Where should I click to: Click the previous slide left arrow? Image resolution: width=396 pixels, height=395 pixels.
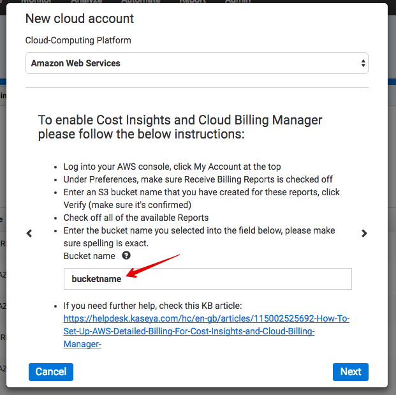coord(29,233)
